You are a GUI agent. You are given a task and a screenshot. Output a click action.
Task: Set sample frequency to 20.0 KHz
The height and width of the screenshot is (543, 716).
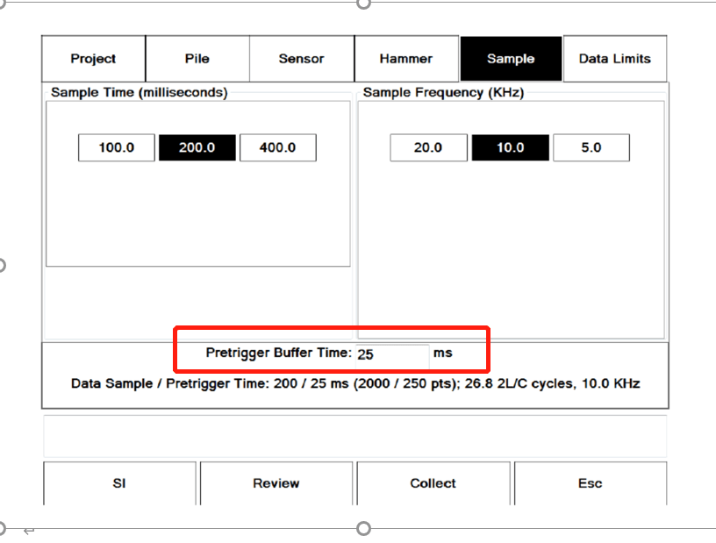click(x=428, y=147)
